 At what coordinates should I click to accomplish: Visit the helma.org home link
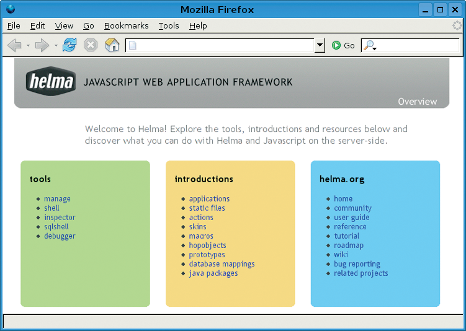tap(343, 198)
